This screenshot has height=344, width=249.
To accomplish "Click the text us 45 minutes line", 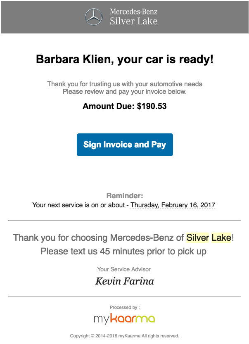I will [x=123, y=251].
